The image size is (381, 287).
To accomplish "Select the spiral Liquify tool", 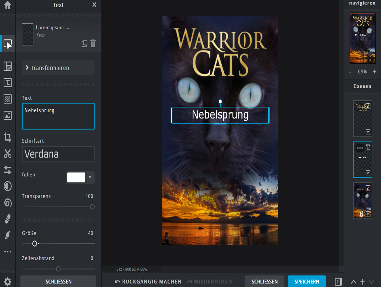I will click(8, 203).
